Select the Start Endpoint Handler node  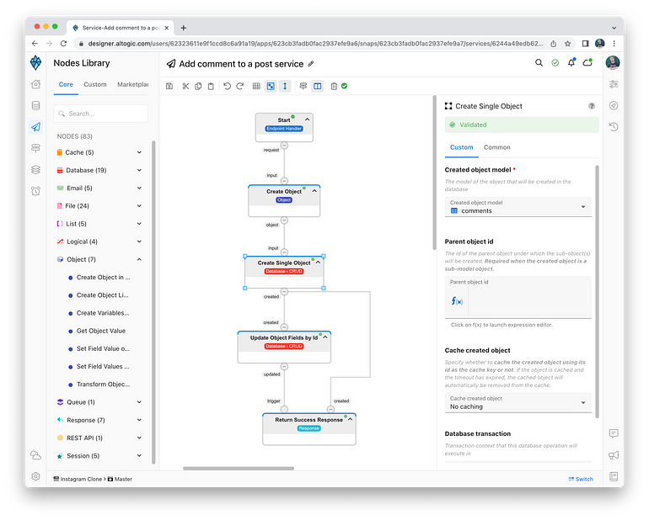(284, 127)
